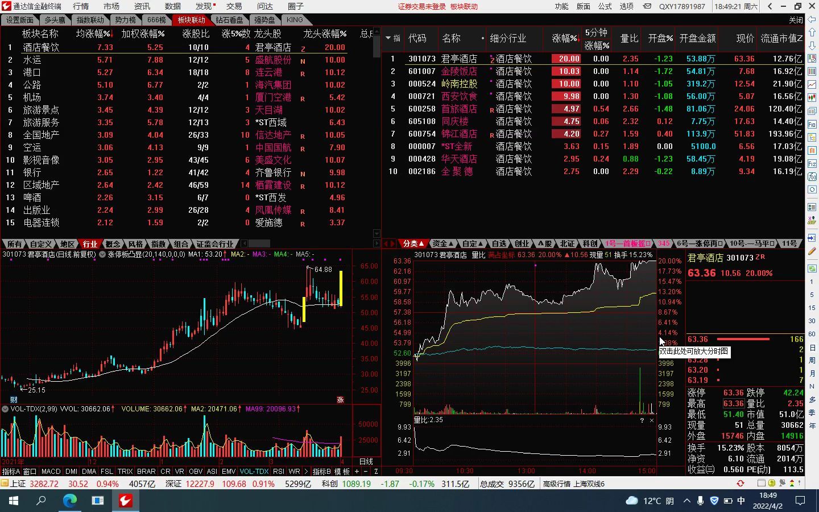Click the pencil drawing tool icon in sidebar
The width and height of the screenshot is (819, 512).
pyautogui.click(x=812, y=251)
